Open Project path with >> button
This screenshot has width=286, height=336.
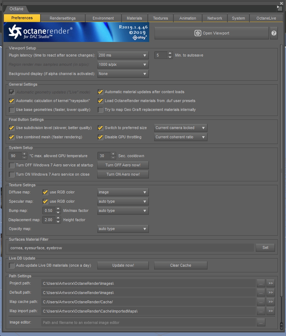[x=271, y=283]
